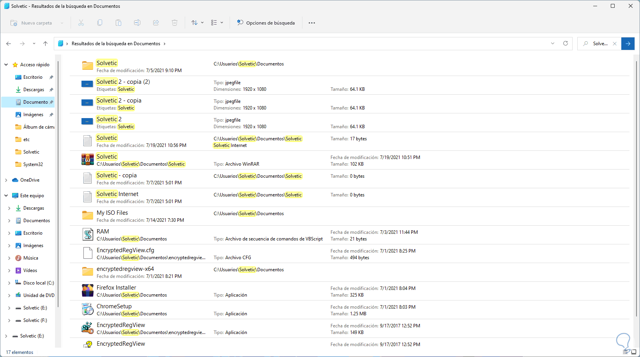This screenshot has width=640, height=357.
Task: Open System32 folder in sidebar
Action: [33, 164]
